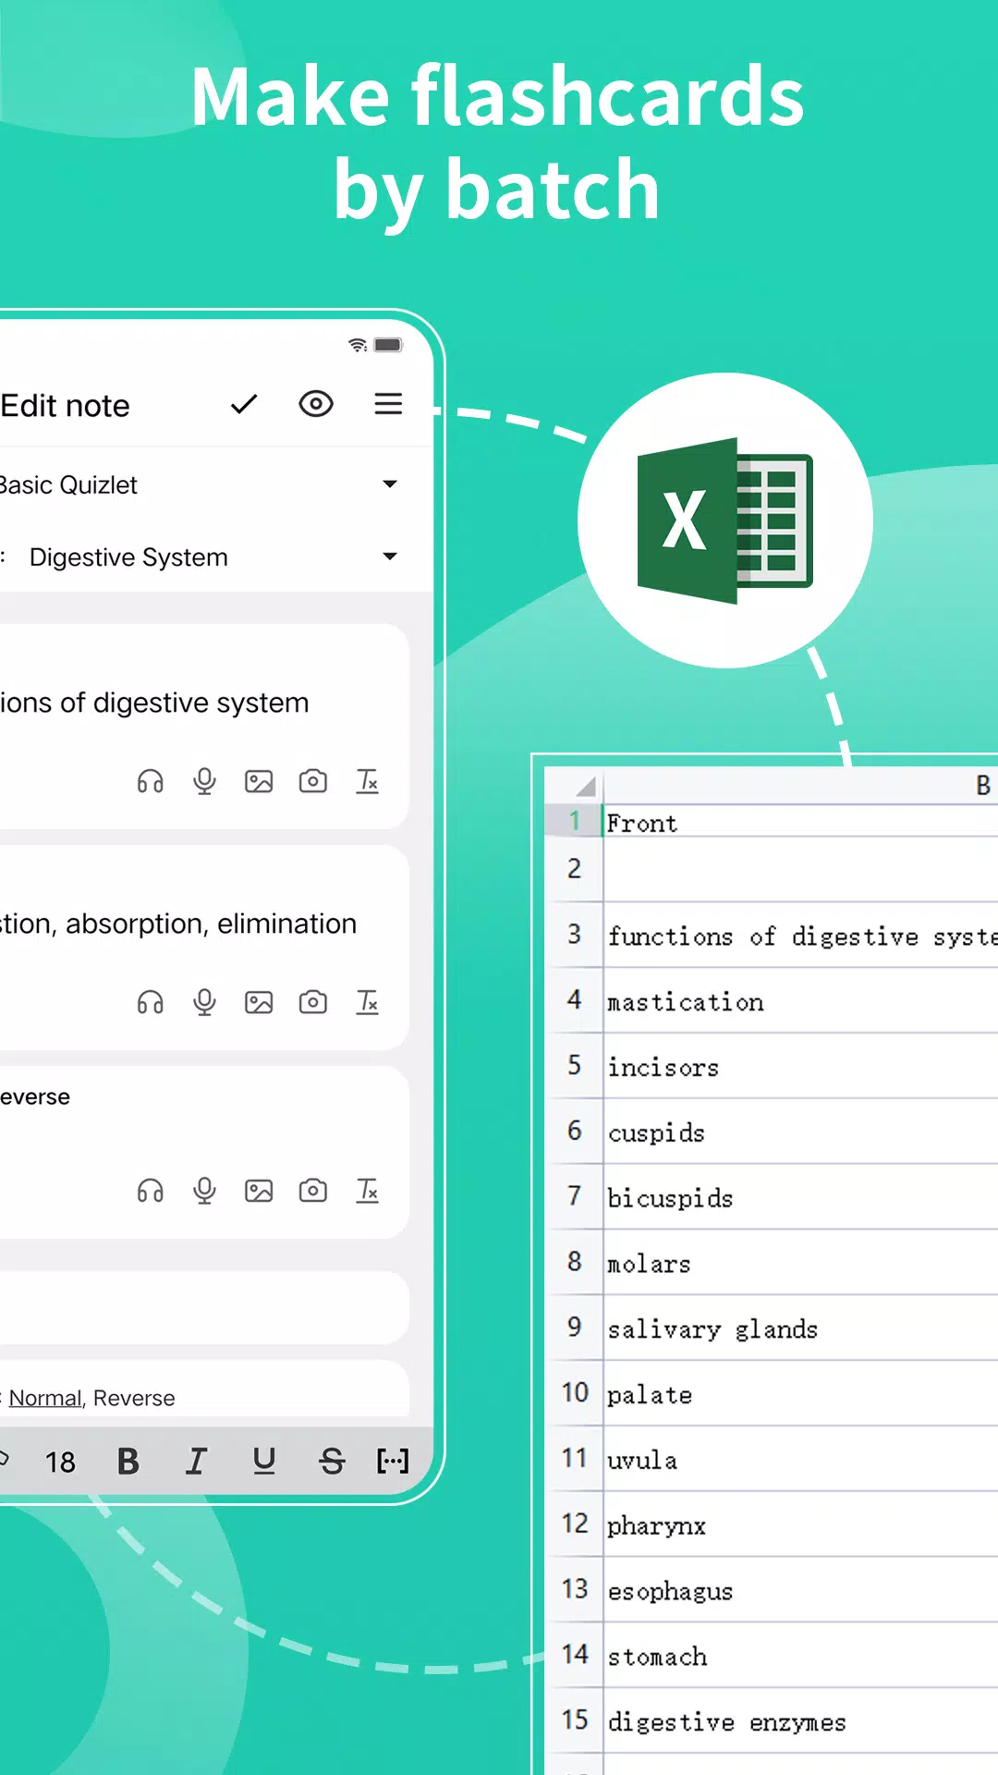Viewport: 998px width, 1775px height.
Task: Tap the 'Edit note' title
Action: pyautogui.click(x=65, y=406)
